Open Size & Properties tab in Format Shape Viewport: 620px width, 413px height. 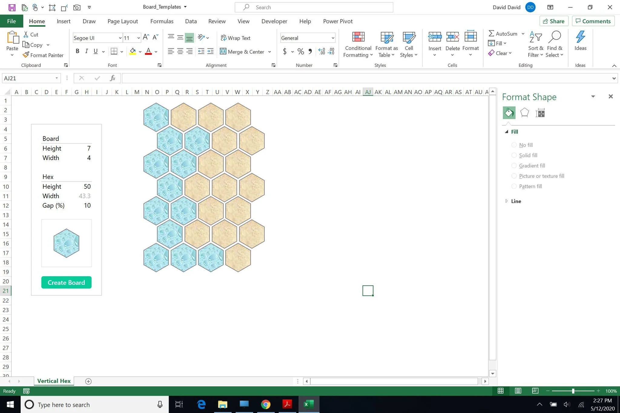point(540,113)
